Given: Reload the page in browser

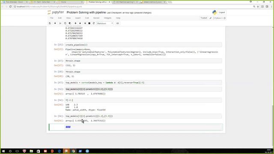Looking at the screenshot, I should 10,6.
